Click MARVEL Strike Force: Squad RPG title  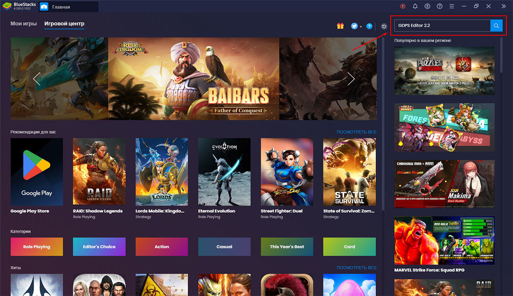(x=429, y=270)
